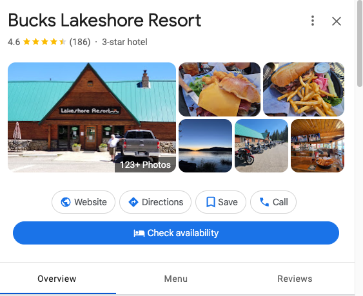Screen dimensions: 363x296
Task: Open the three-dot more options menu
Action: point(313,21)
